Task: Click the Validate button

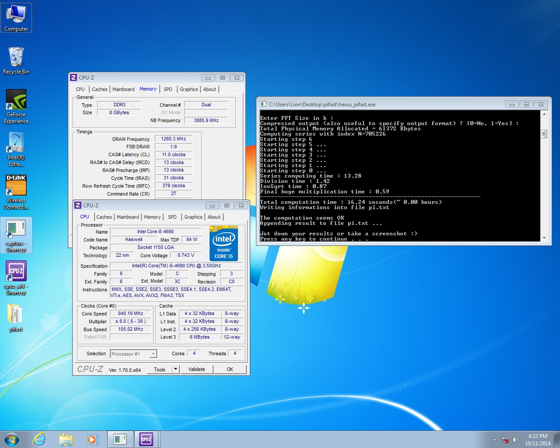Action: coord(196,369)
